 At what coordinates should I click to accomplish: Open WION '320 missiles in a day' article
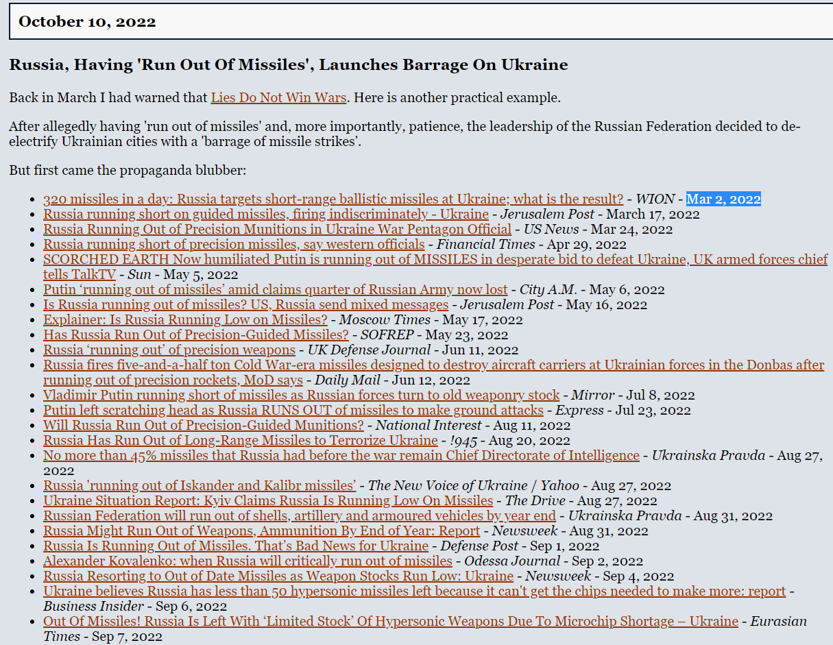[x=333, y=199]
